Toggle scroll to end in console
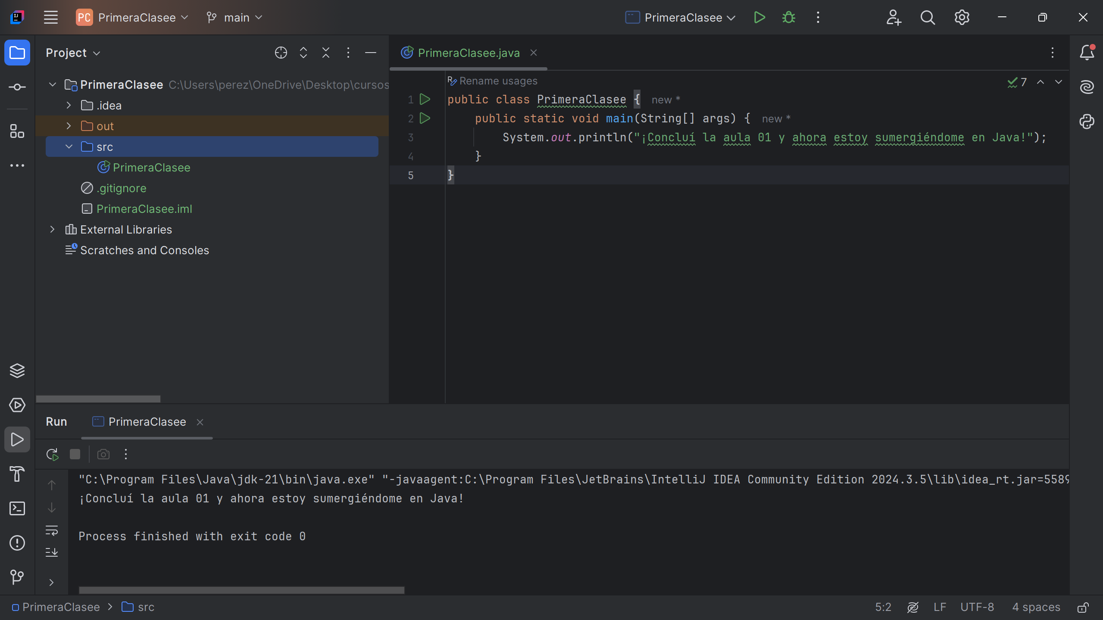 point(52,552)
